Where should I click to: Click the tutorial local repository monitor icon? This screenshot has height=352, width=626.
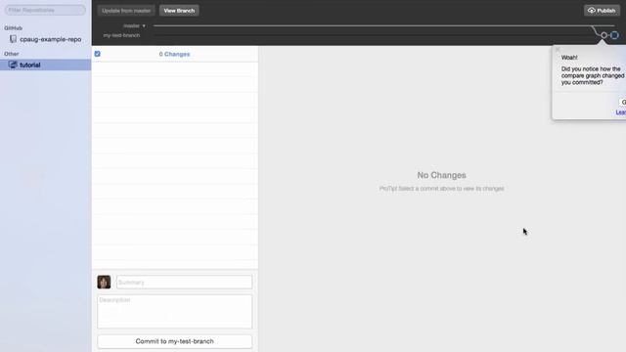point(13,65)
